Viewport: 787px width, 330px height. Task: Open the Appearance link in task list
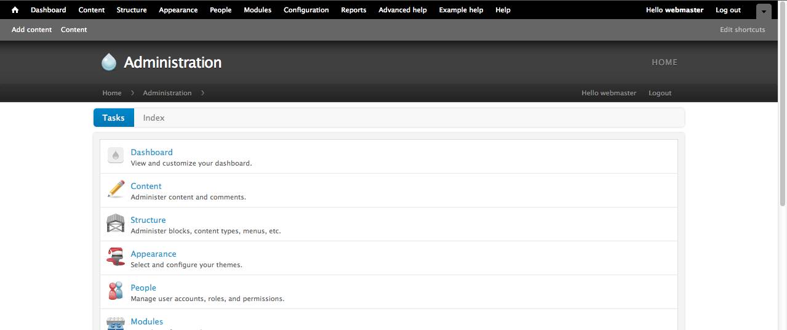[x=153, y=254]
